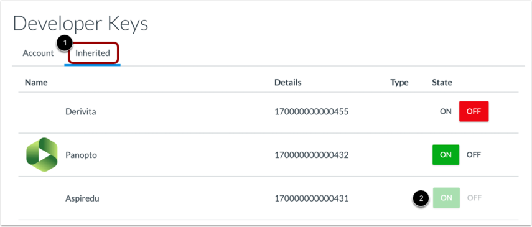Click the faded ON button for Aspiredu
Screen dimensions: 532x227
(446, 198)
